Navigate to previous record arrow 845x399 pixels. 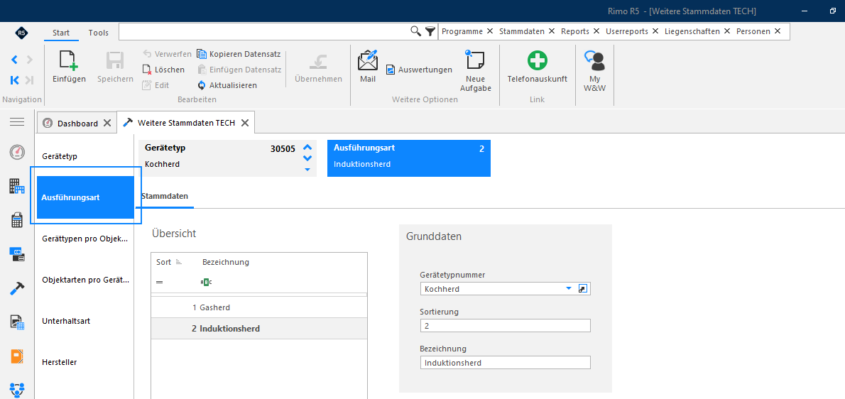[x=14, y=60]
